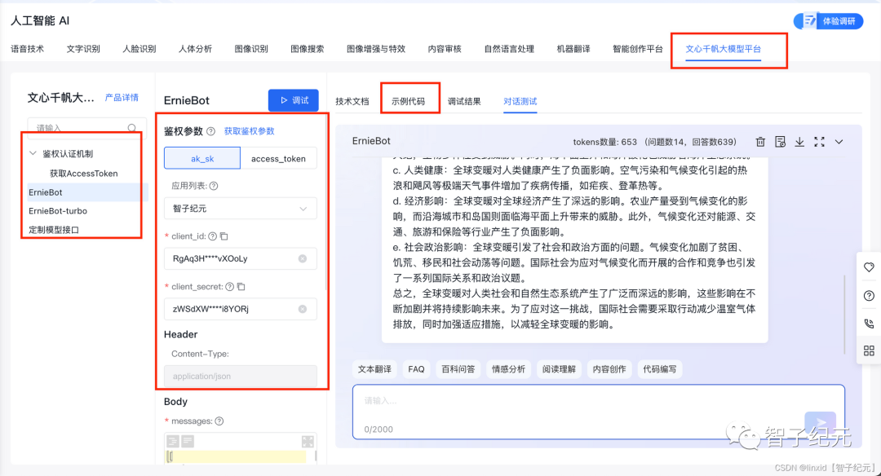
Task: Open the 文心千帆大模型平台 tab
Action: coord(723,49)
